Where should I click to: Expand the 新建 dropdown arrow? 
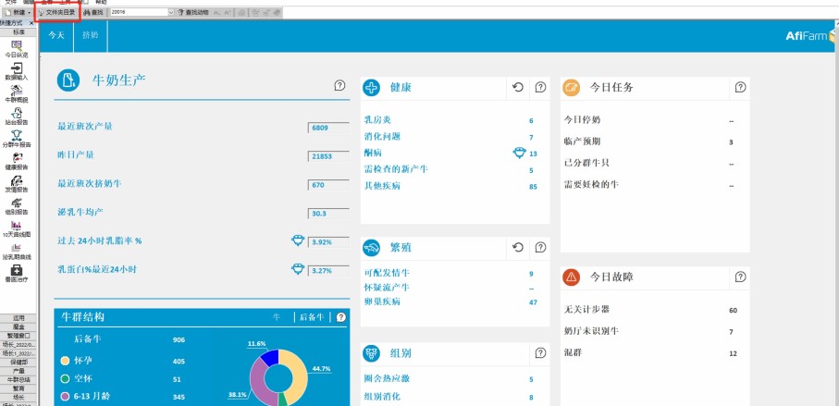pyautogui.click(x=31, y=12)
